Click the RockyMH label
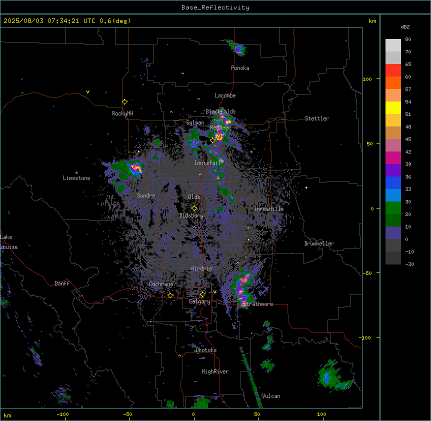 click(122, 113)
